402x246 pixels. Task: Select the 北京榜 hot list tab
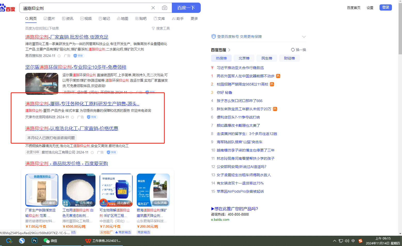click(x=244, y=58)
